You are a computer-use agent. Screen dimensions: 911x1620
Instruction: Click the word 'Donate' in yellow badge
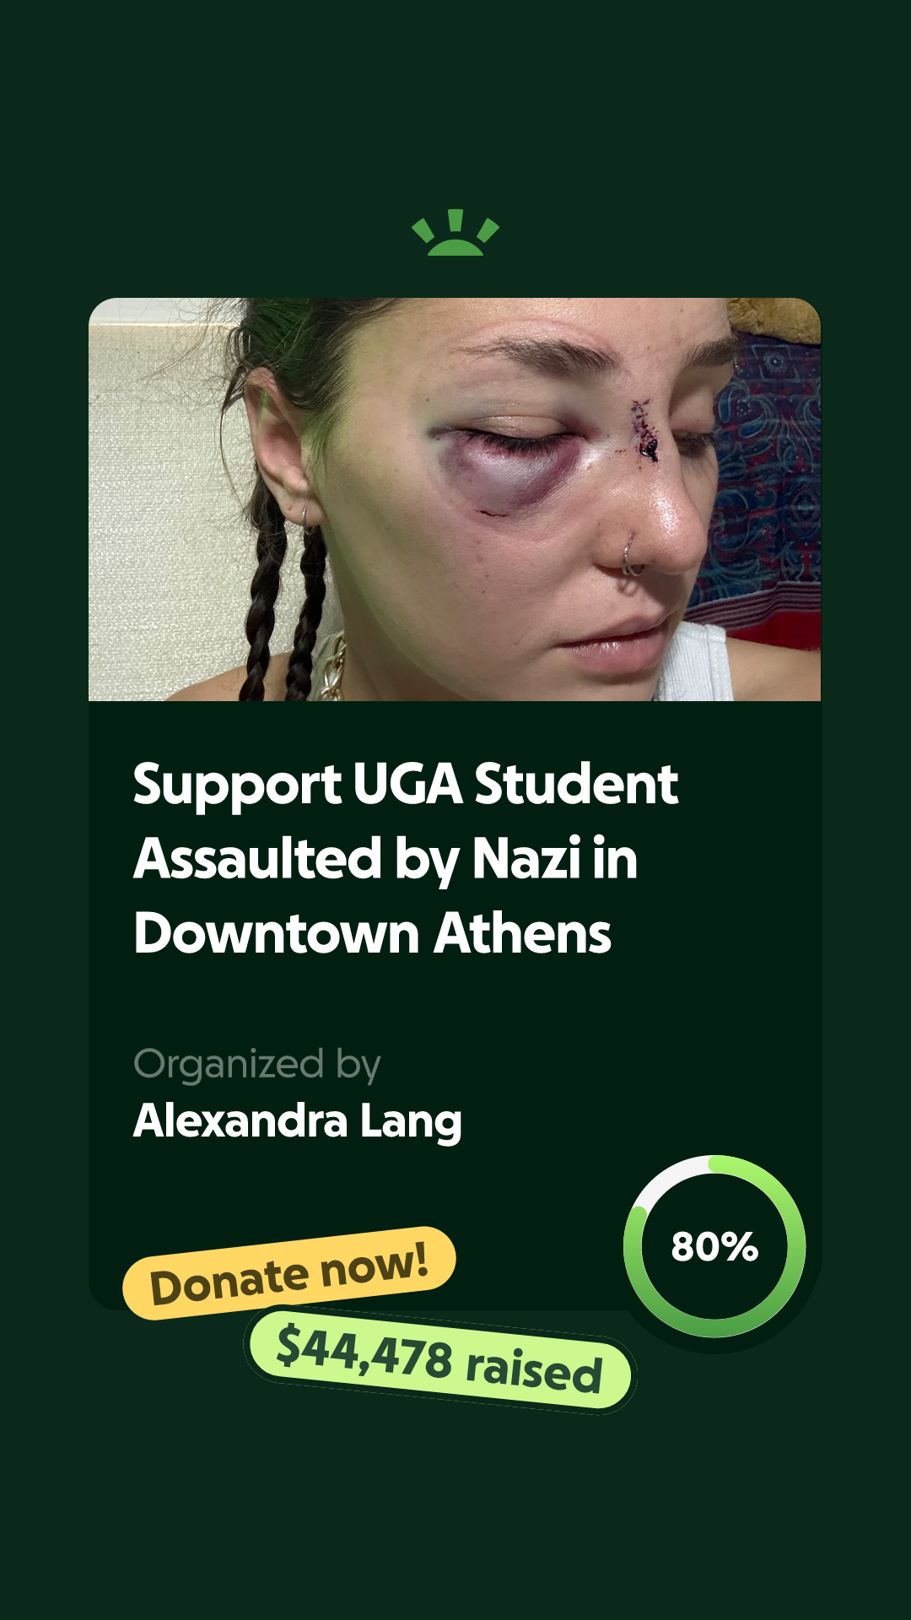[x=229, y=1282]
